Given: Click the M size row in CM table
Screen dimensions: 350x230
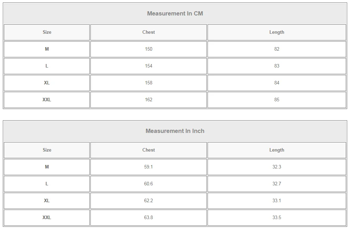Looking at the screenshot, I should tap(47, 49).
